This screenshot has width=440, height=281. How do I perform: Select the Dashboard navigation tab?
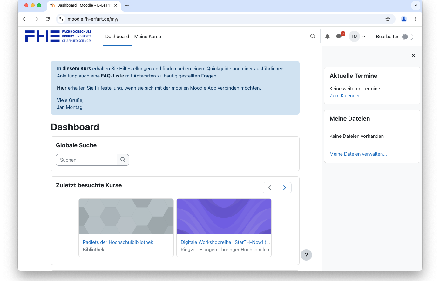pos(117,37)
